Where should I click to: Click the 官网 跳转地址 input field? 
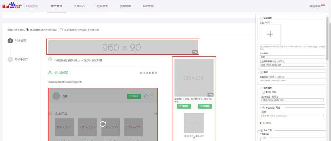point(293,100)
